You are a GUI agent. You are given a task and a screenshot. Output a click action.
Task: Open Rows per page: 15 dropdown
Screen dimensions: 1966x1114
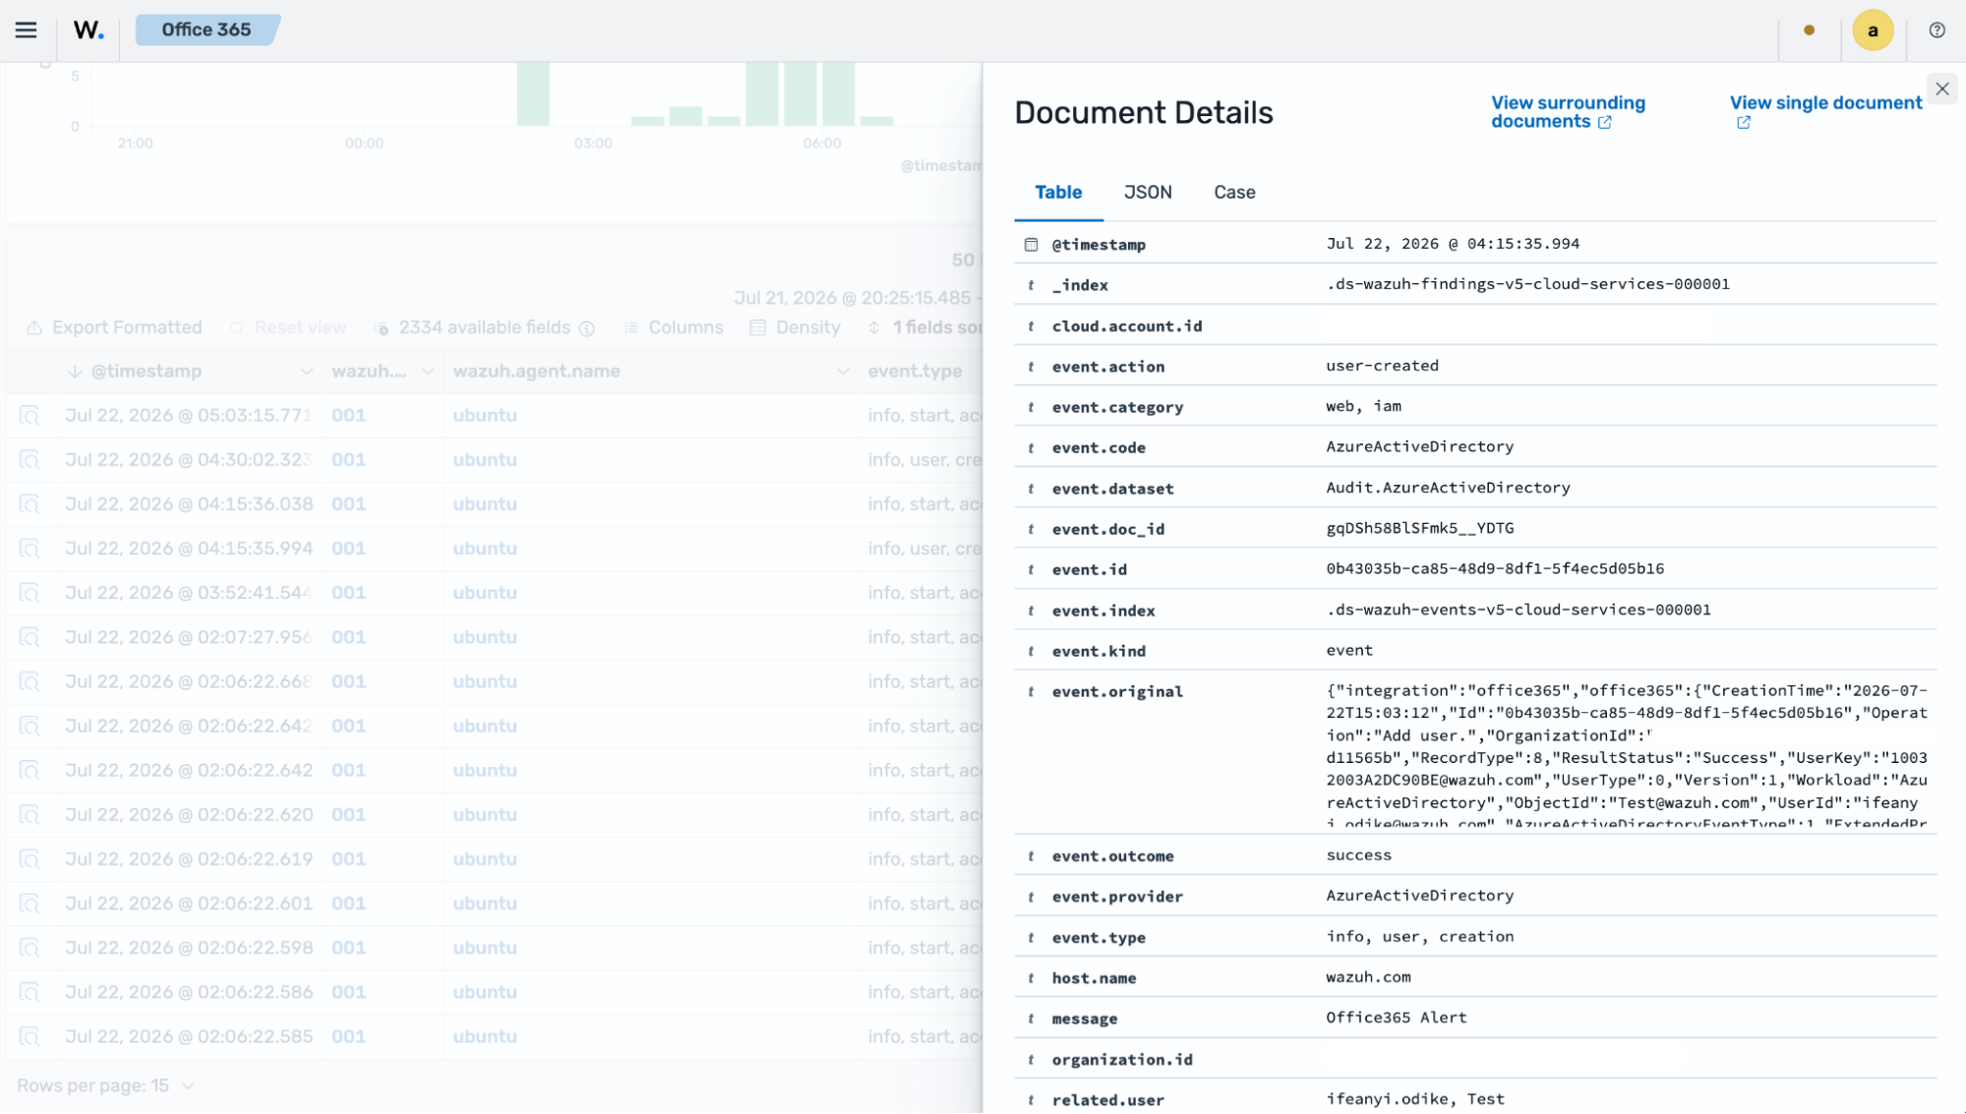coord(104,1086)
